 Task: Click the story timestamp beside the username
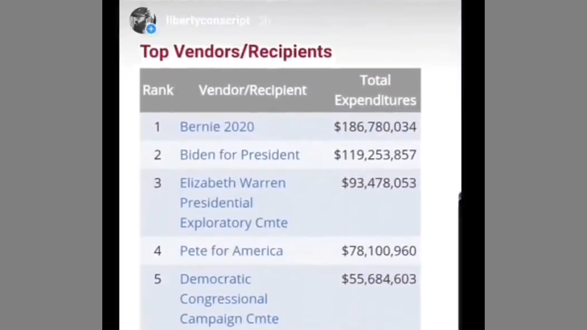[x=264, y=21]
